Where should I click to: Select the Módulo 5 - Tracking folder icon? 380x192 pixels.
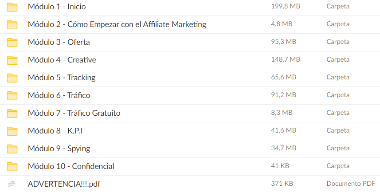pos(12,78)
